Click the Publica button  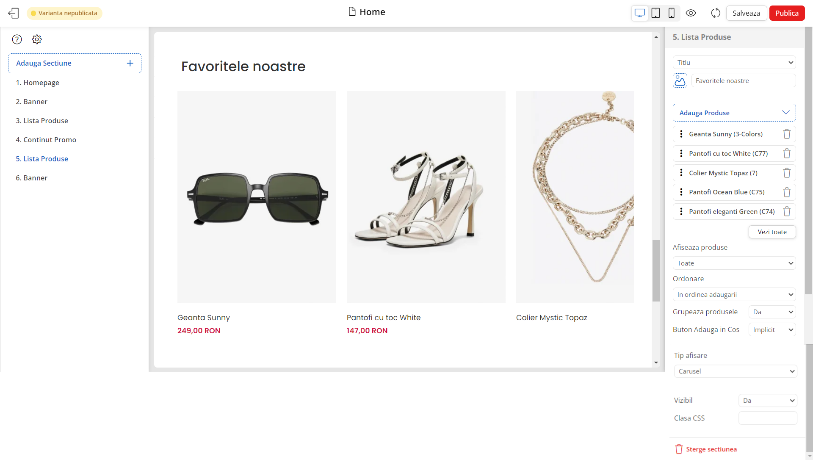click(787, 13)
